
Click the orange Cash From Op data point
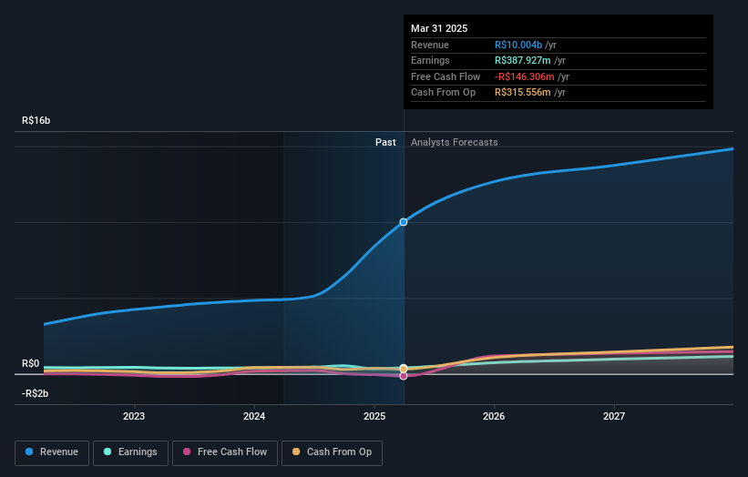coord(404,369)
